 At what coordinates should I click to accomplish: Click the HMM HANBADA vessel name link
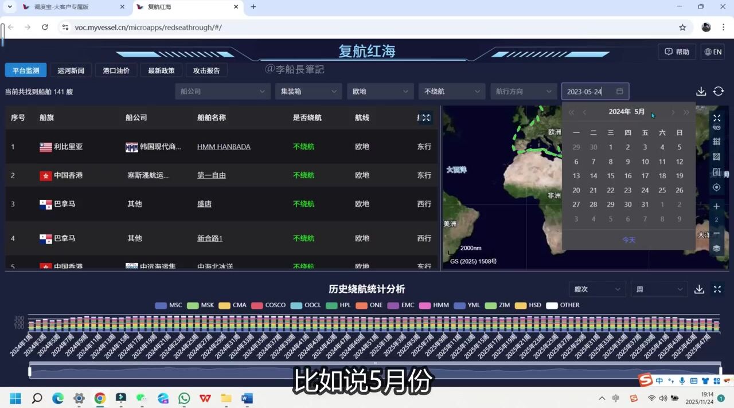pos(224,147)
